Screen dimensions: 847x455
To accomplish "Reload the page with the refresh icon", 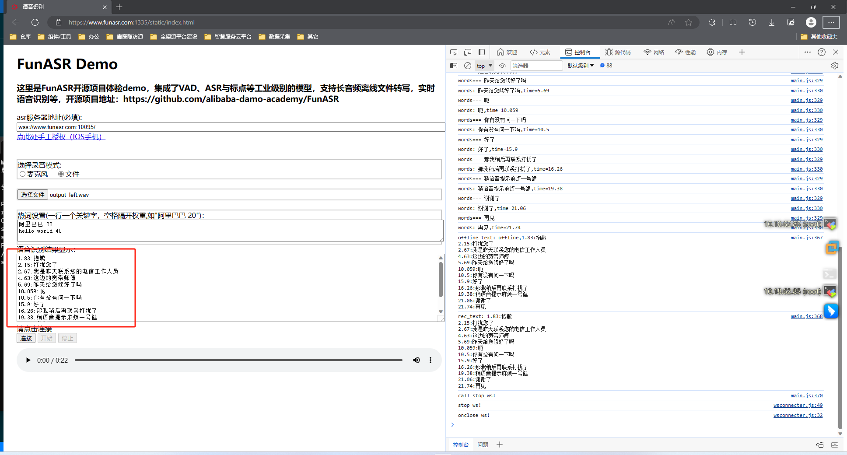I will (35, 22).
